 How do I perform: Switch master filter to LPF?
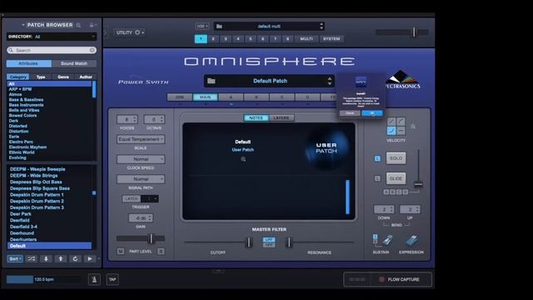pyautogui.click(x=269, y=240)
